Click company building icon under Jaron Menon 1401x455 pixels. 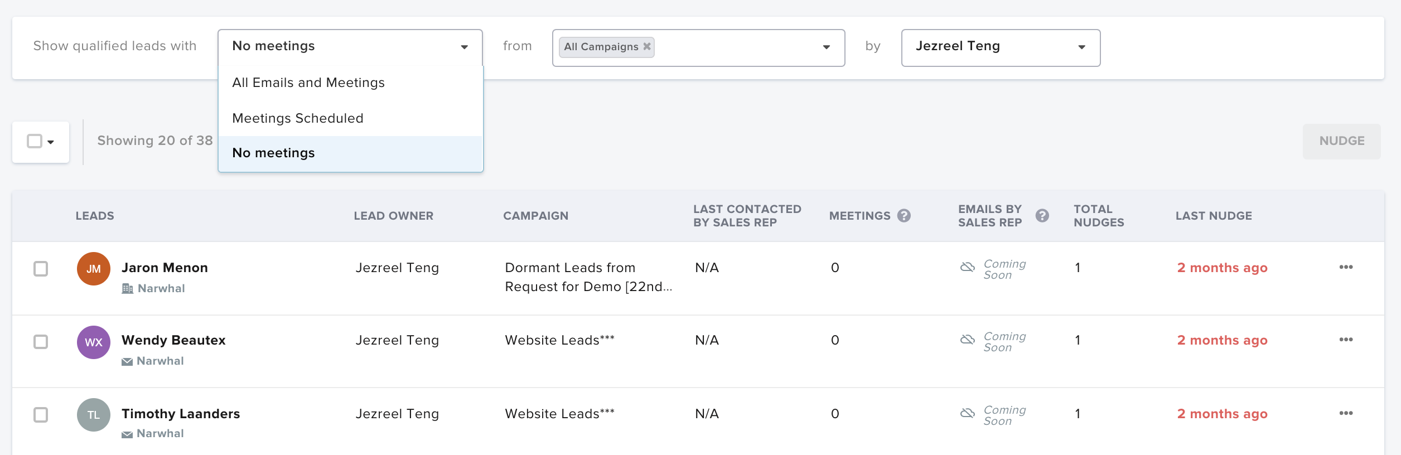pyautogui.click(x=127, y=289)
